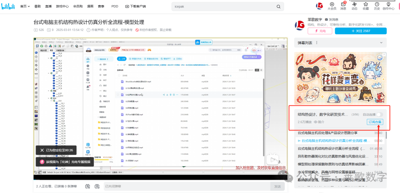Click the 订阅合集 subscribe button
This screenshot has height=193, width=400.
coord(375,122)
